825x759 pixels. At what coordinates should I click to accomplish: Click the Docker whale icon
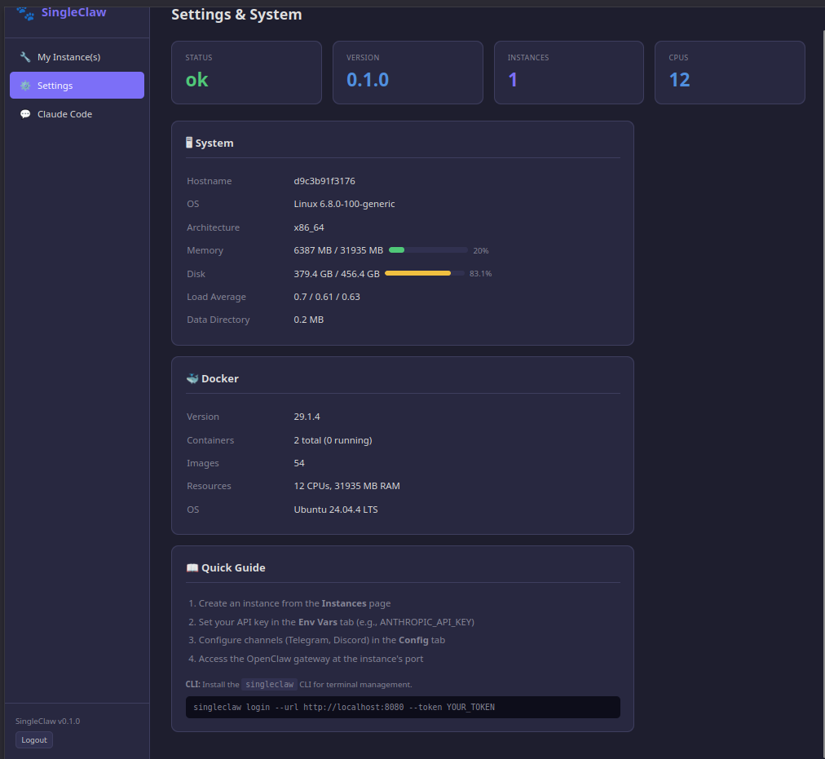point(192,378)
